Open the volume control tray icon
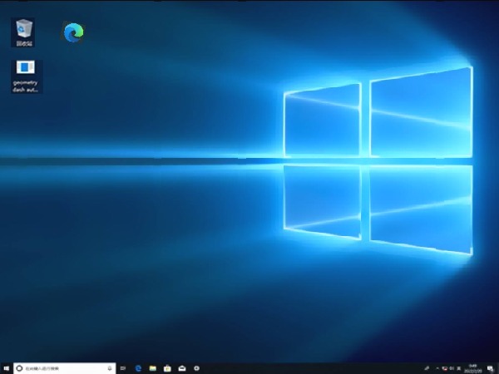This screenshot has height=374, width=499. click(x=452, y=368)
